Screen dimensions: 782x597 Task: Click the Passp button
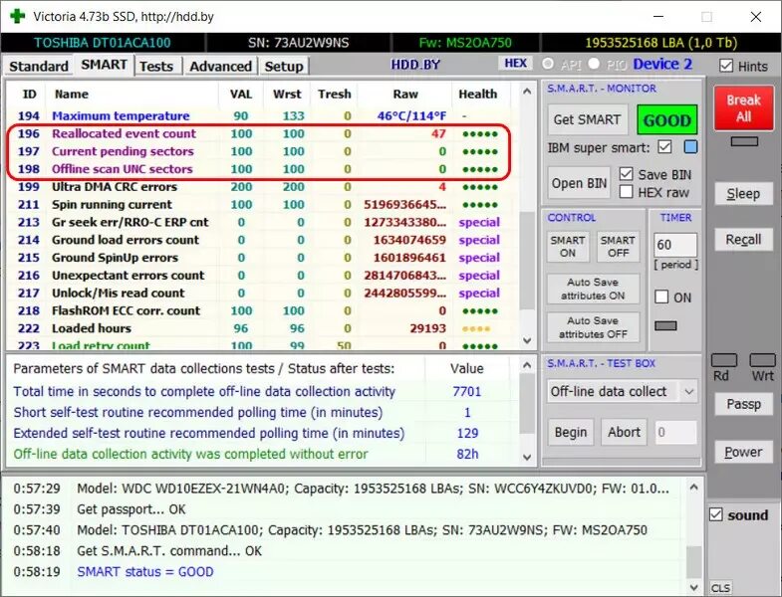743,404
